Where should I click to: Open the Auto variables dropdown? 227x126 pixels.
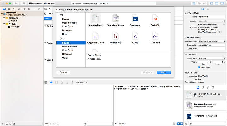pyautogui.click(x=48, y=124)
